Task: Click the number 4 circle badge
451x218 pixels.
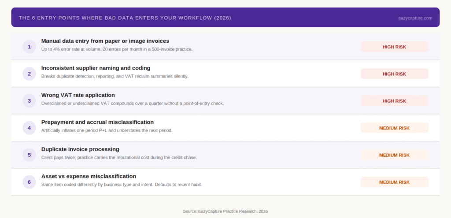Action: (29, 128)
